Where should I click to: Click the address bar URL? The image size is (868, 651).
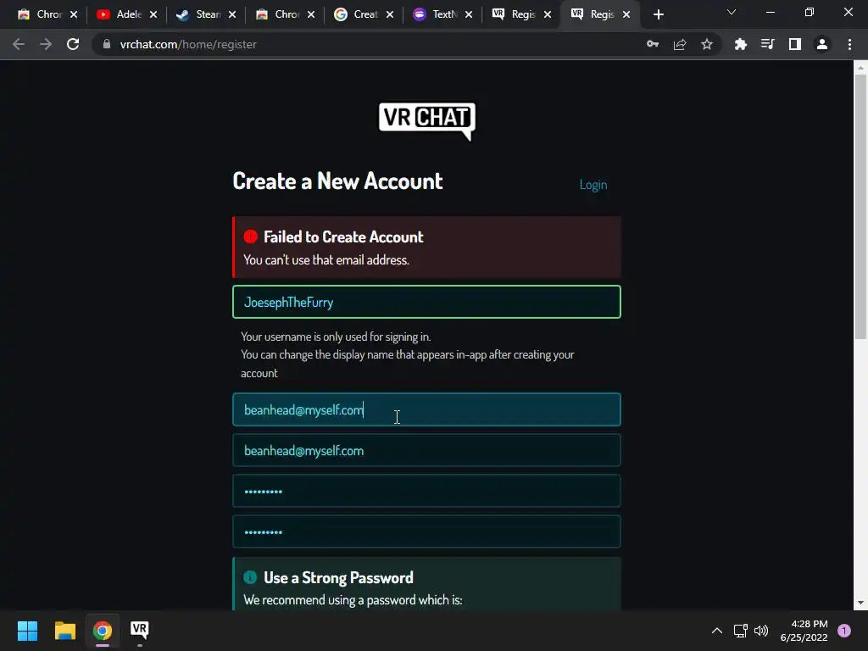tap(188, 44)
